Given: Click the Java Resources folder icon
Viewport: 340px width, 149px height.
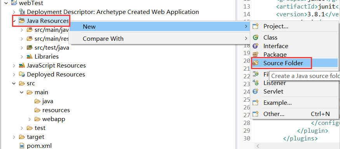Looking at the screenshot, I should click(22, 21).
